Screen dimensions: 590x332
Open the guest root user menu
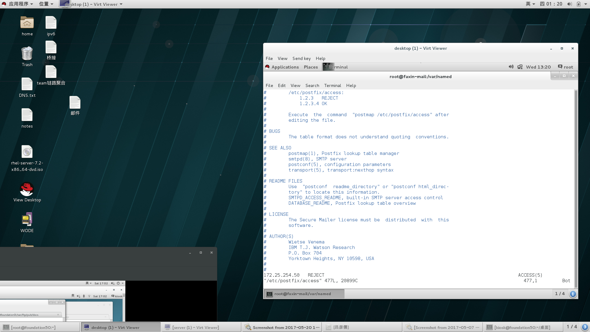(565, 67)
